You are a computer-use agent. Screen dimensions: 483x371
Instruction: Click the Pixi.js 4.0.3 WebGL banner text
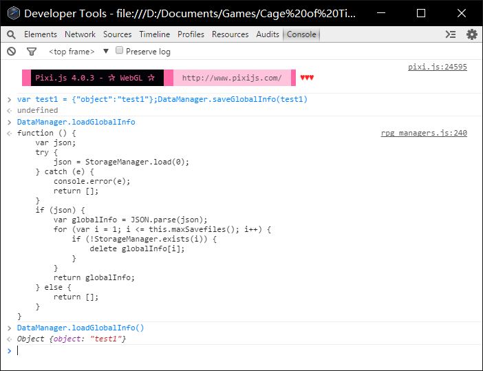pos(95,78)
